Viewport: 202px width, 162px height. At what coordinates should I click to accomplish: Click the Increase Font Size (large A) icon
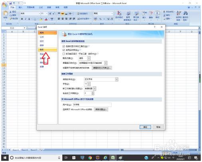[50, 14]
